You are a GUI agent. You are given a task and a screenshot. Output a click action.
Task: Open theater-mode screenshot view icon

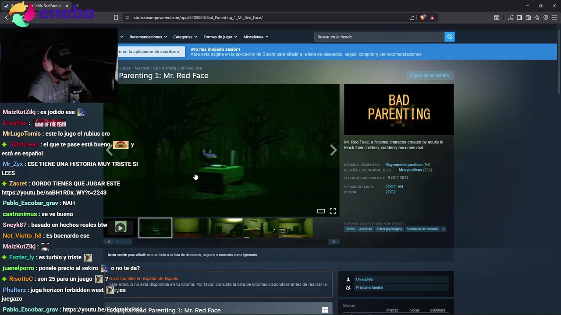tap(321, 211)
